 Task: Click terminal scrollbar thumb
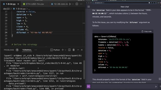click(84, 70)
